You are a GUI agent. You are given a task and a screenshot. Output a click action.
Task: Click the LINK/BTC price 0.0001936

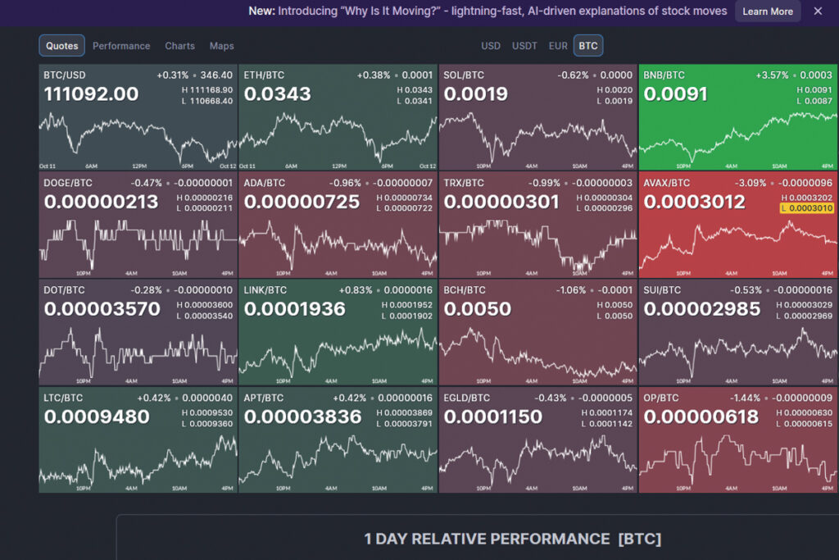pos(295,309)
